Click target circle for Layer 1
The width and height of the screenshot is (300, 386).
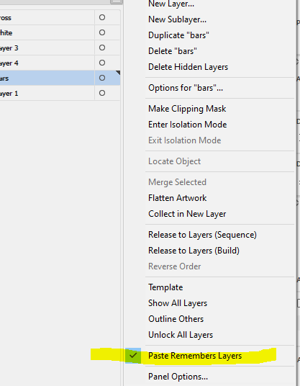(x=102, y=93)
